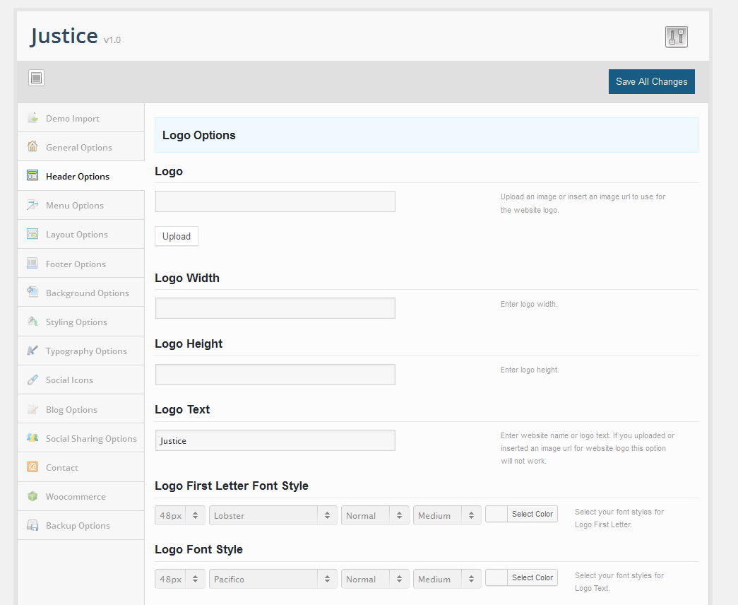The height and width of the screenshot is (605, 738).
Task: Toggle the expand-all icon below the Justice title
Action: pyautogui.click(x=37, y=78)
